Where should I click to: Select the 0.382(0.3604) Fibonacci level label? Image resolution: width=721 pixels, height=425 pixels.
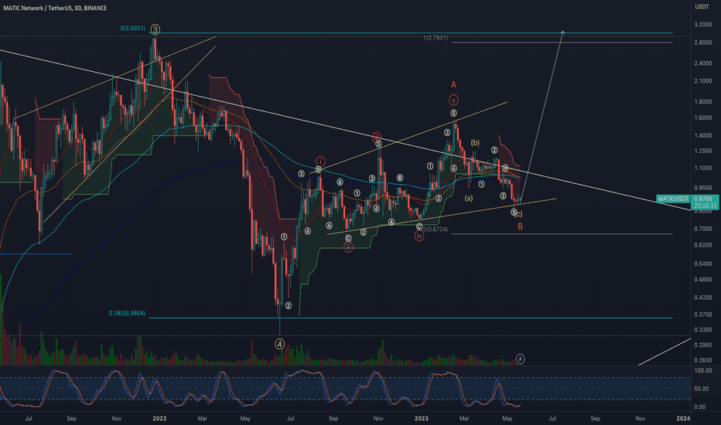point(127,314)
